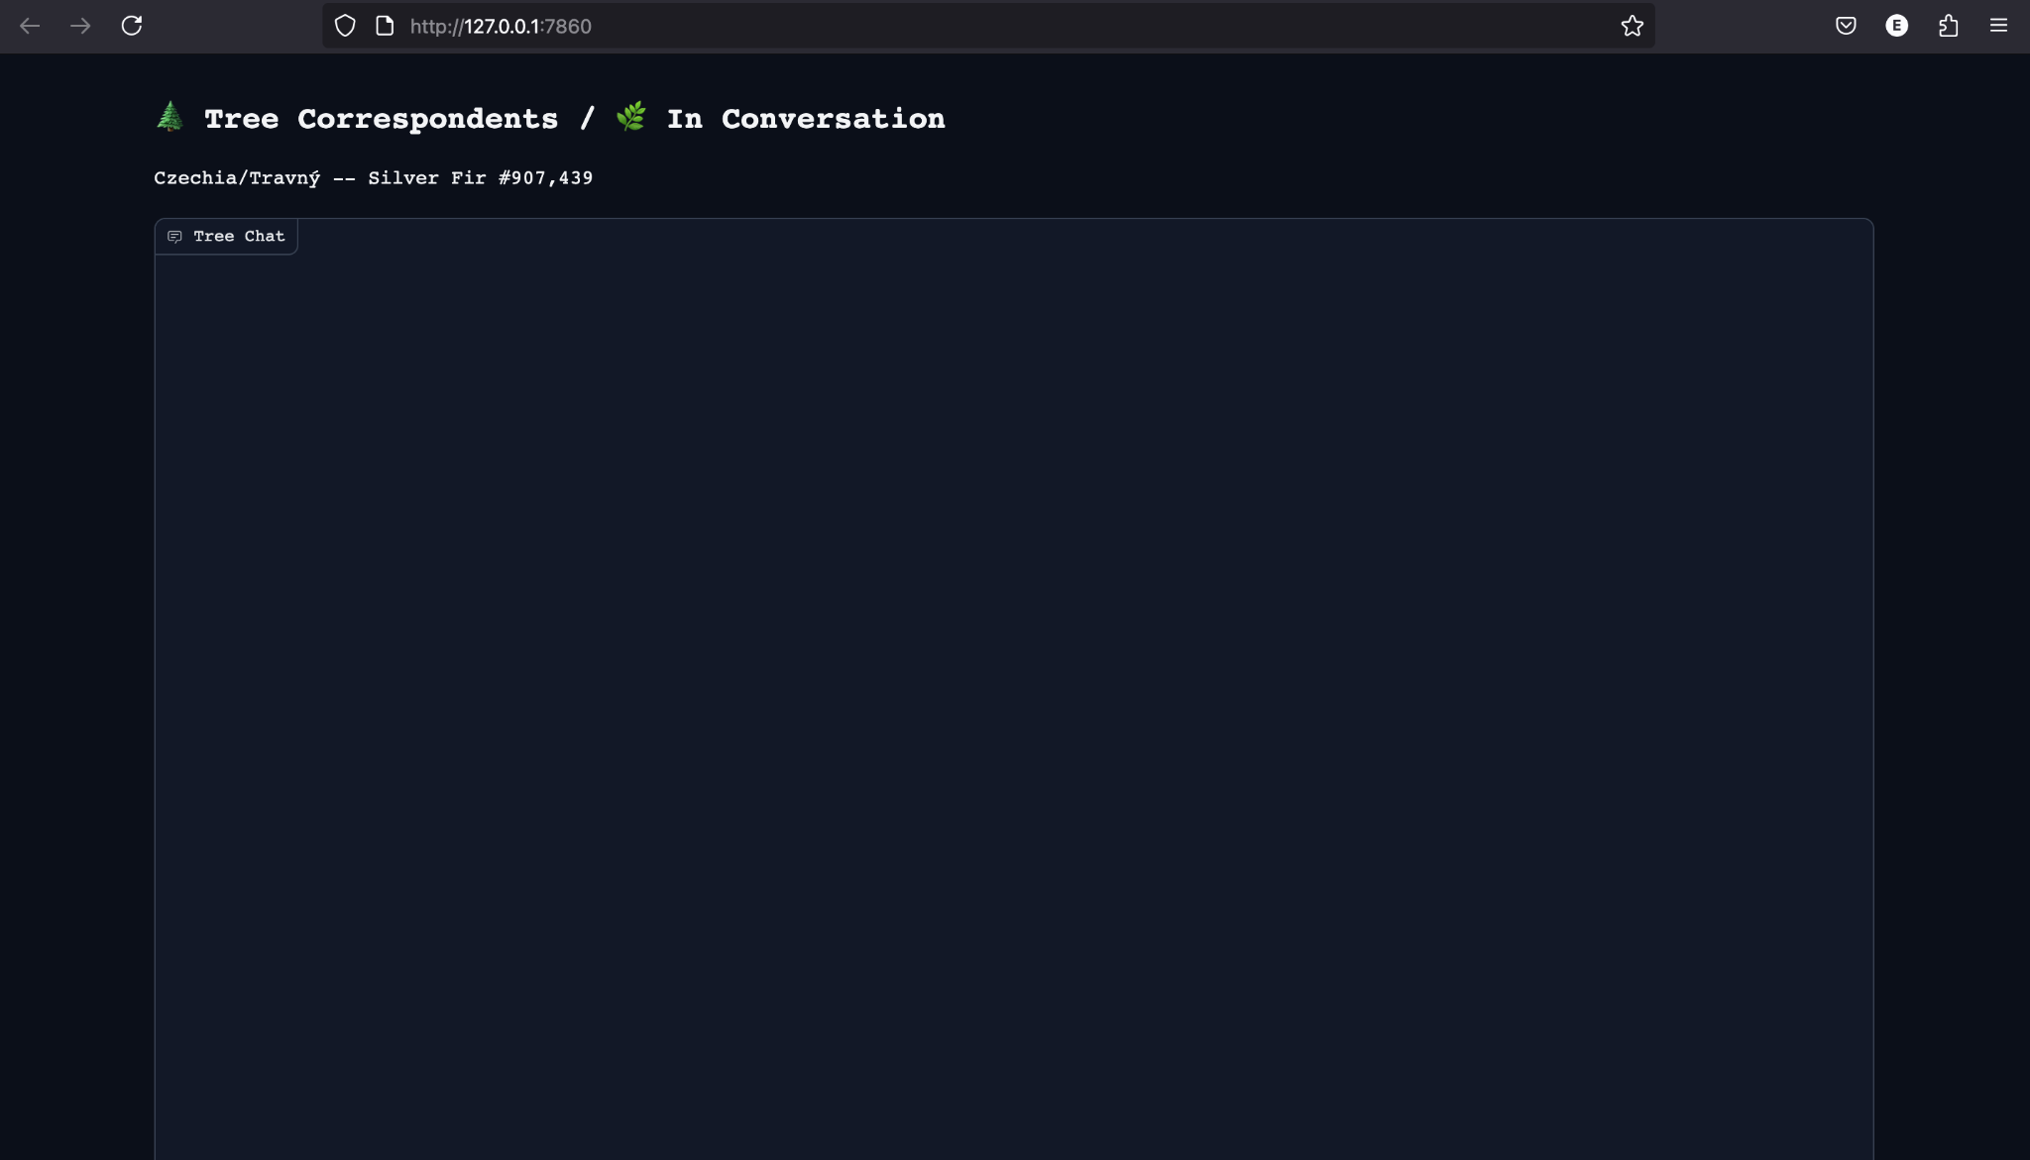The height and width of the screenshot is (1160, 2030).
Task: Open the hamburger application menu
Action: [x=1998, y=26]
